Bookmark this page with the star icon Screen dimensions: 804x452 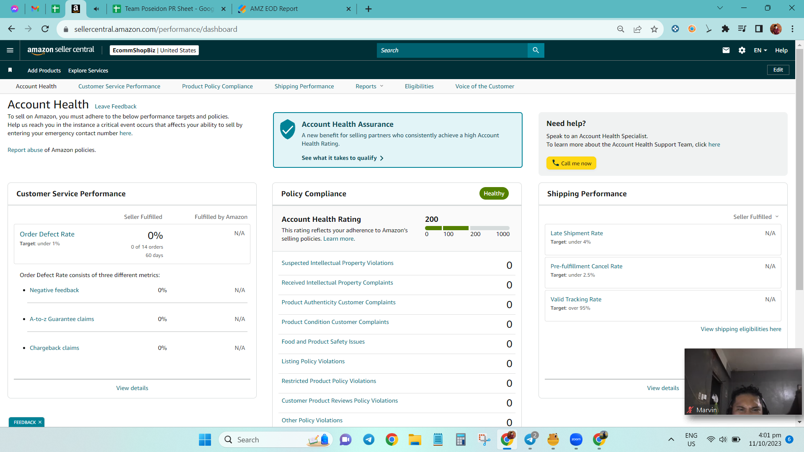654,29
